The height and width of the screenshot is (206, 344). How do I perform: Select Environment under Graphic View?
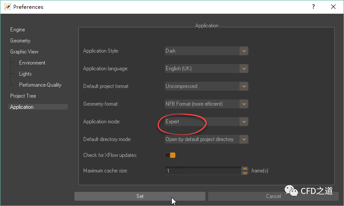(x=32, y=63)
